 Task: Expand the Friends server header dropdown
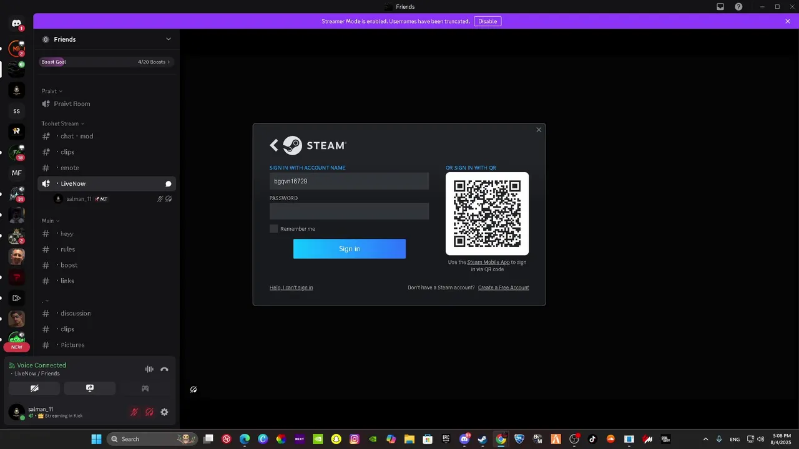168,39
